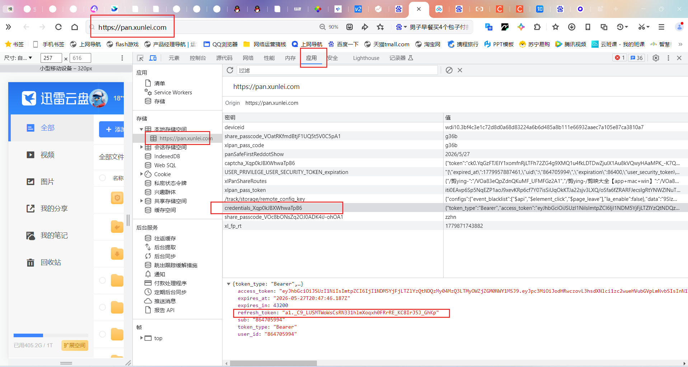Open 腾讯视频 bookmark
Image resolution: width=688 pixels, height=367 pixels.
571,44
